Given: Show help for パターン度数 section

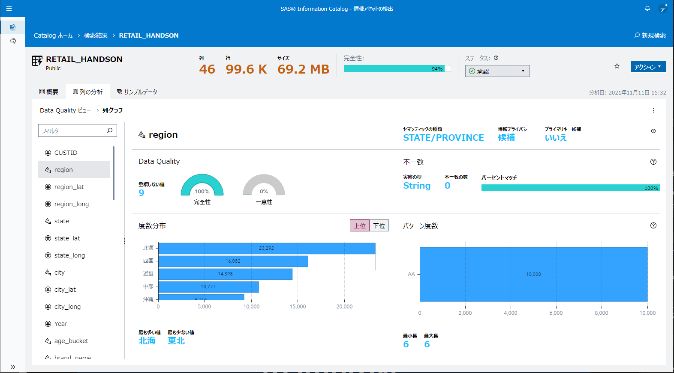Looking at the screenshot, I should pos(653,225).
